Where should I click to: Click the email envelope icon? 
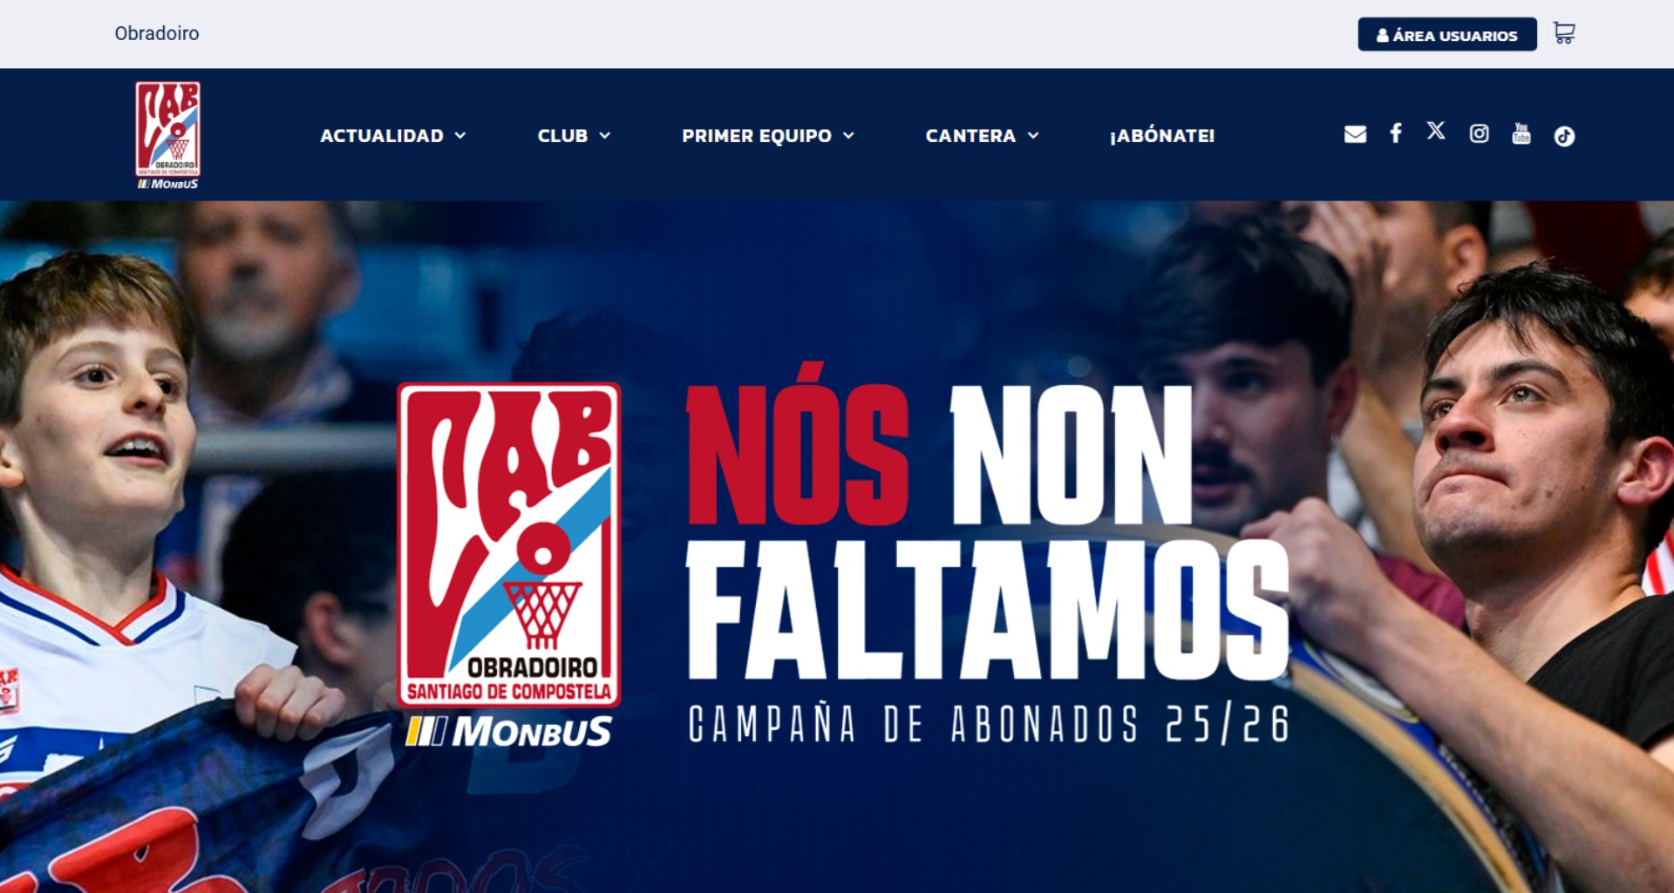click(1355, 134)
